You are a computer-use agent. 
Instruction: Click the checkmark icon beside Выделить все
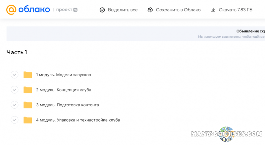[x=102, y=10]
